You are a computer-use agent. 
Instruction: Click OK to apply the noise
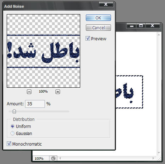coord(98,18)
